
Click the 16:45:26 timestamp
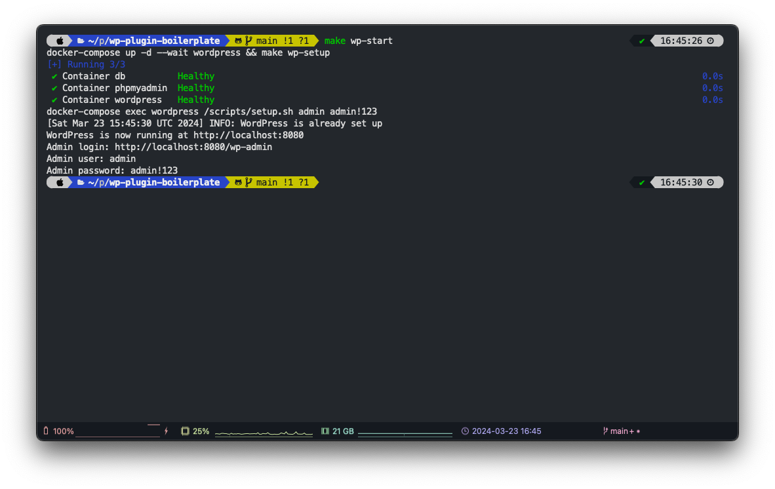pos(681,41)
